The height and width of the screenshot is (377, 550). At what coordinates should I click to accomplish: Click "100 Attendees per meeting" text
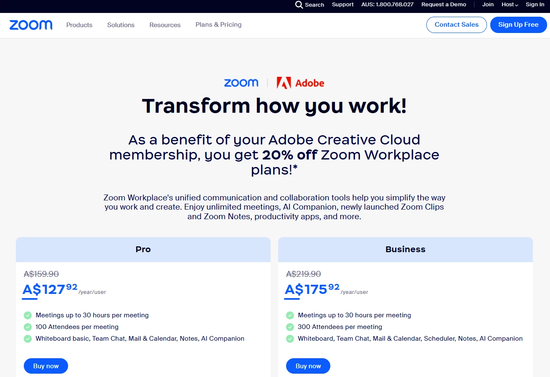77,327
